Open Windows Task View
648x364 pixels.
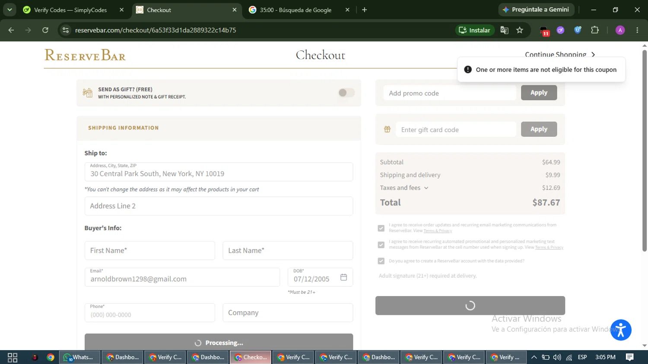[13, 357]
